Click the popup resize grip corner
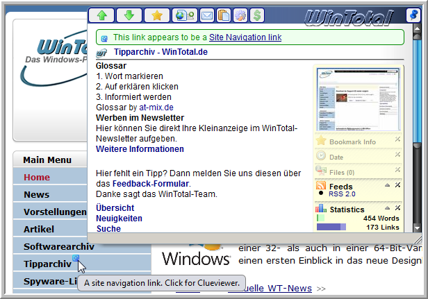The width and height of the screenshot is (428, 299). (x=418, y=239)
